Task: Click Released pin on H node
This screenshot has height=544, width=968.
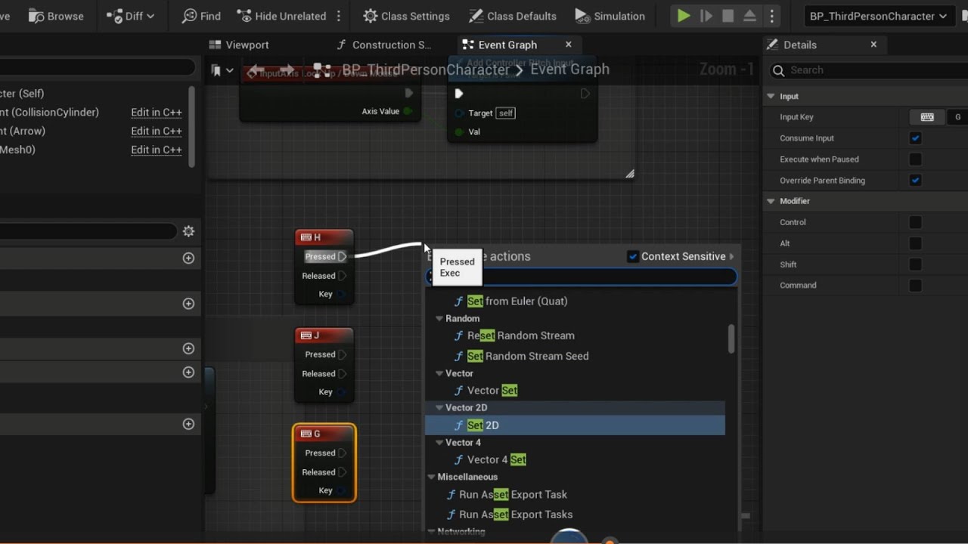Action: coord(343,276)
